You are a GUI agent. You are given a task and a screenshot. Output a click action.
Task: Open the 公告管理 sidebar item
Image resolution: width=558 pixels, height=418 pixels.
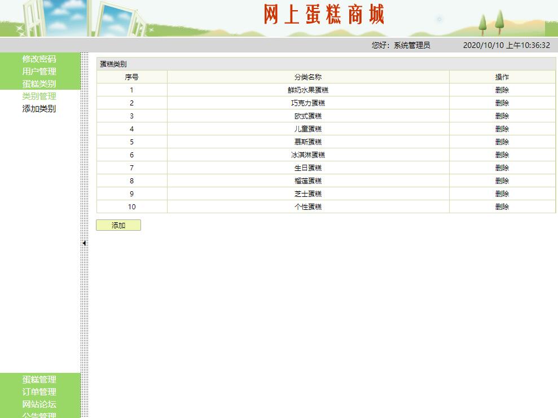[38, 416]
